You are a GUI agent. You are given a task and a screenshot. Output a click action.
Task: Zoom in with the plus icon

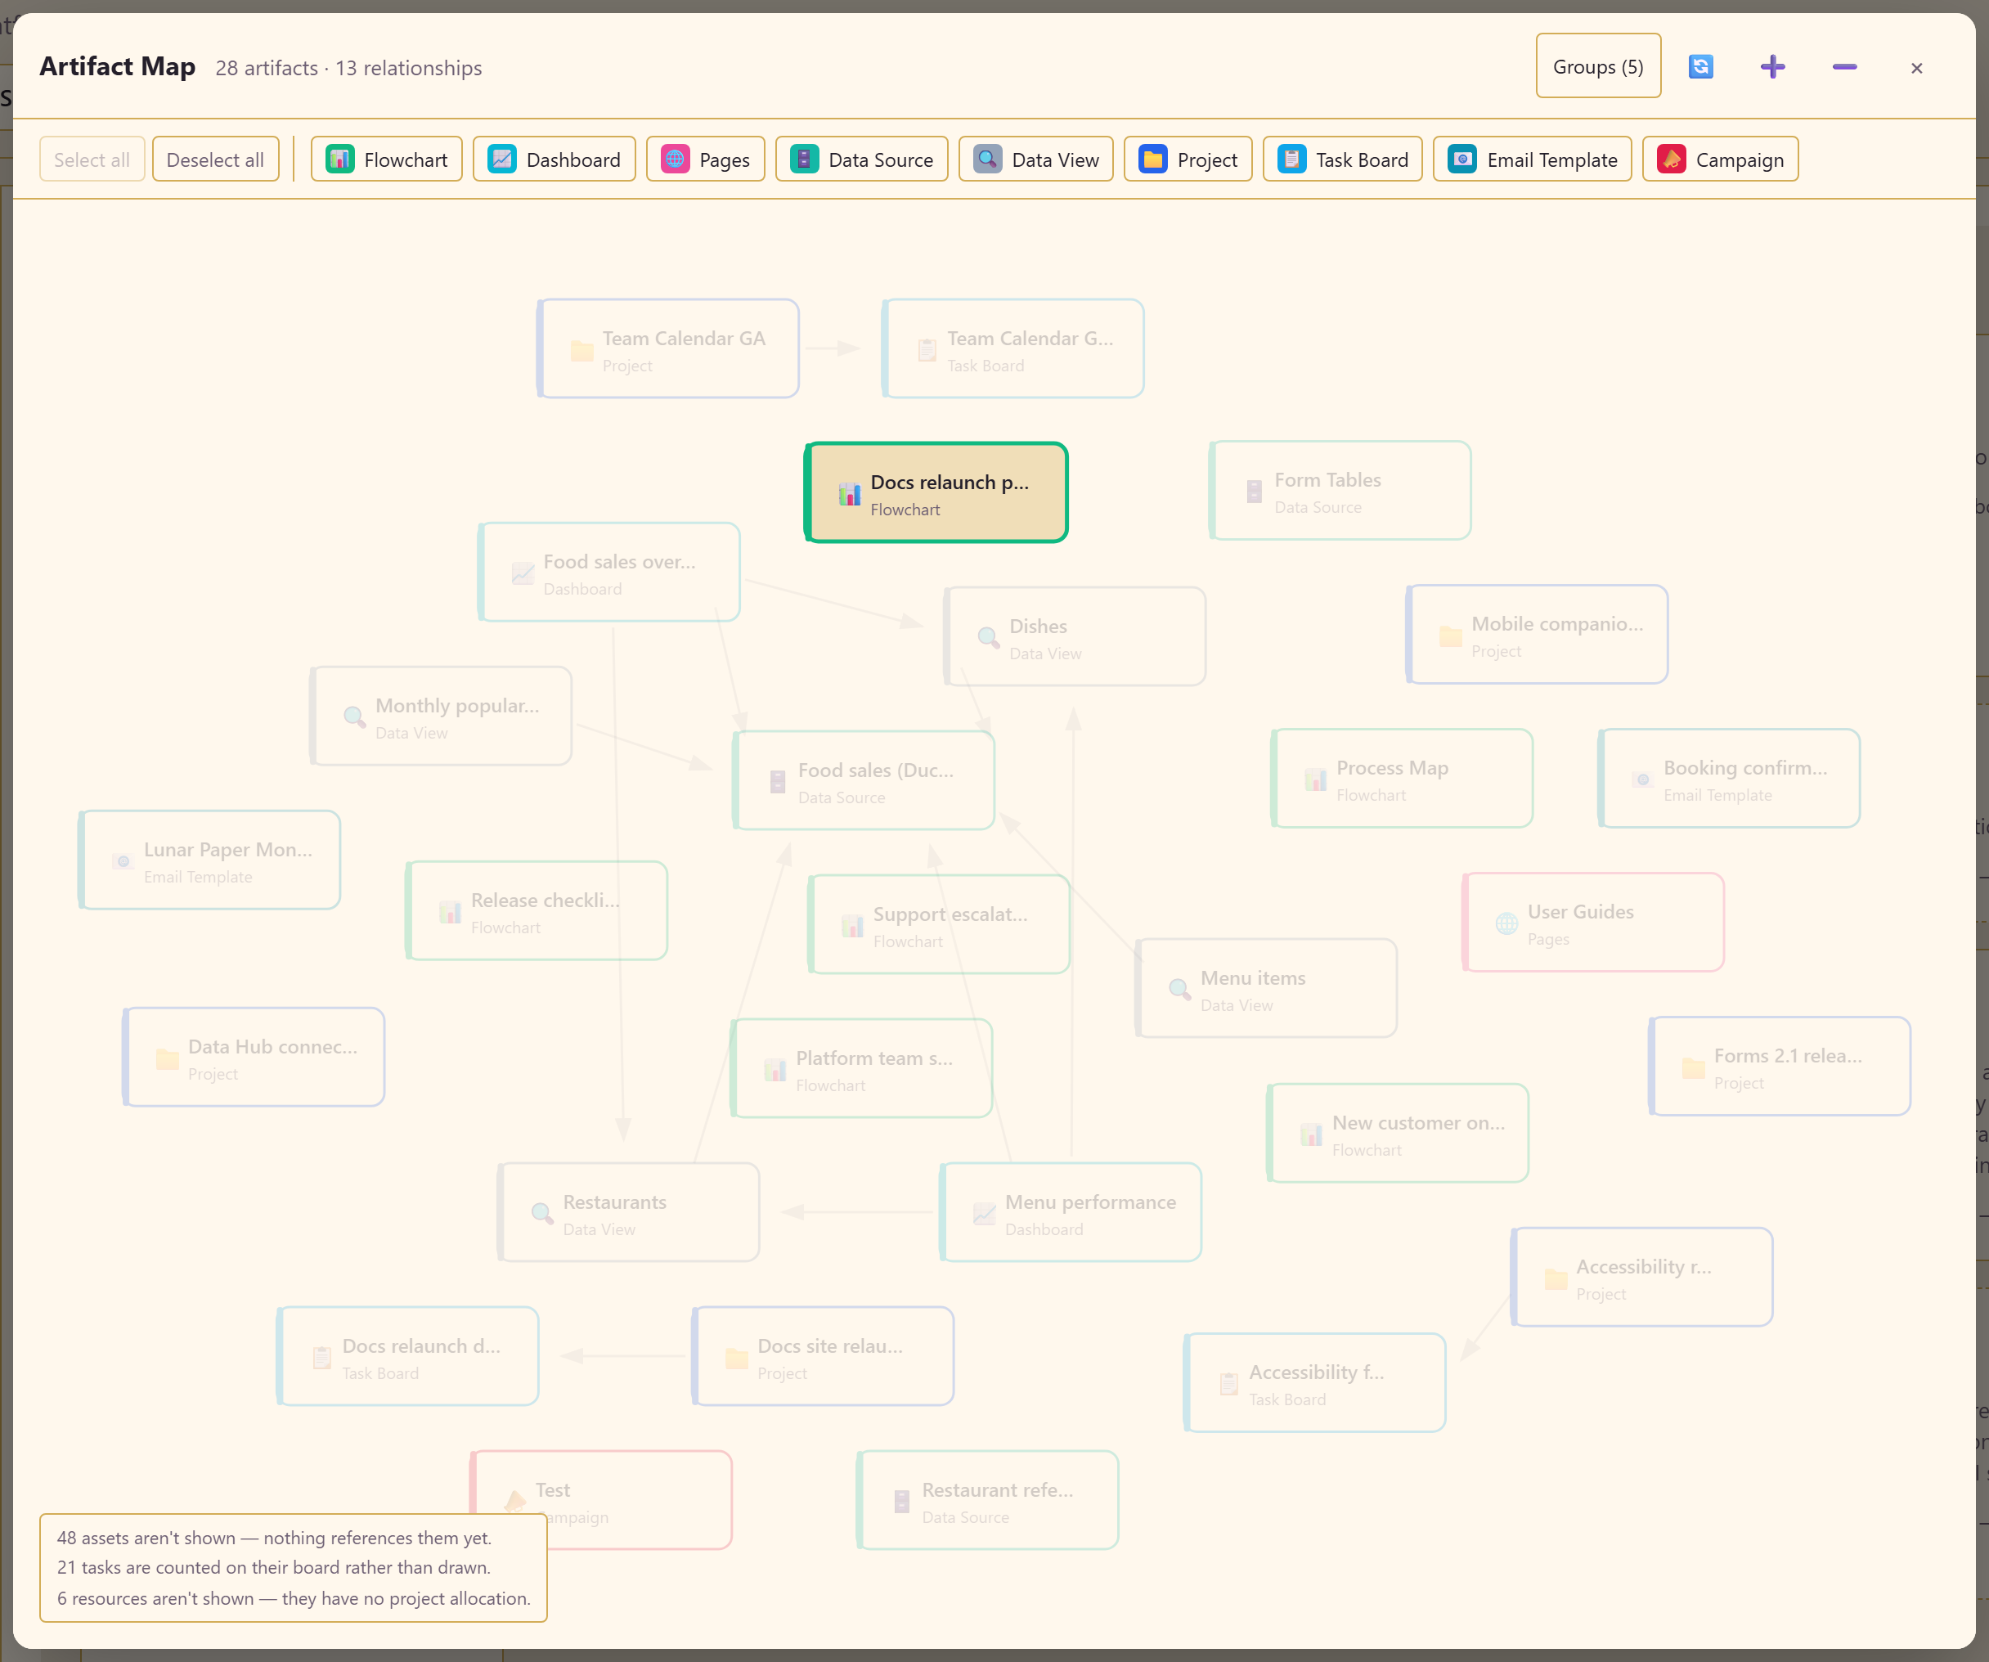[x=1772, y=66]
